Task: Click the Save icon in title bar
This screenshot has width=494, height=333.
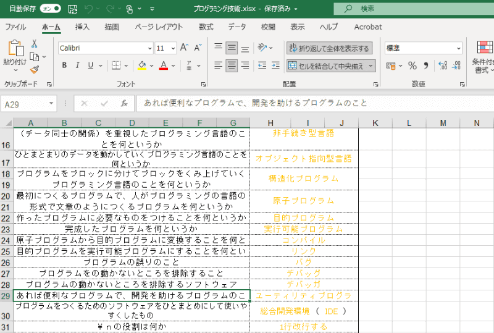Action: (x=72, y=9)
